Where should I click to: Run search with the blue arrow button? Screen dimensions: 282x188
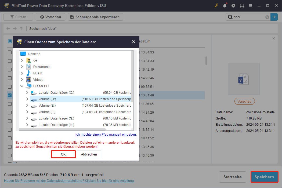(274, 17)
